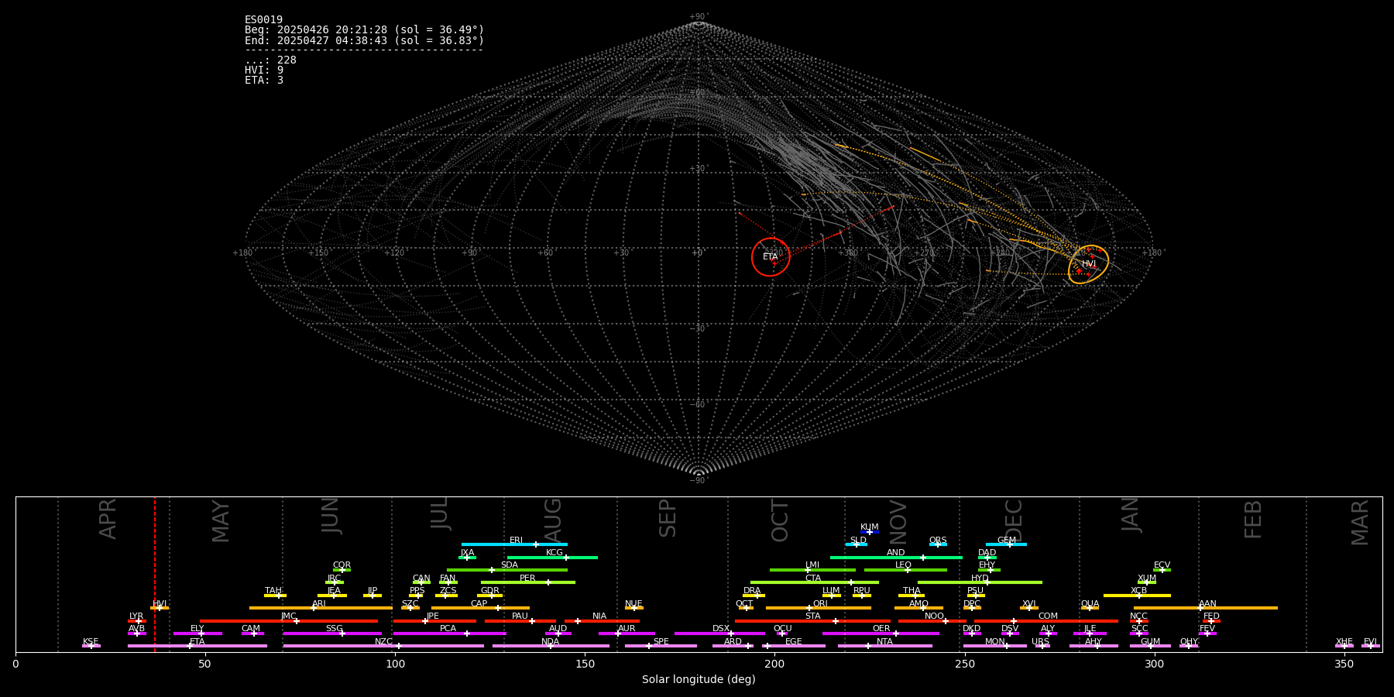
Task: Click the LYR shower label
Action: 136,616
